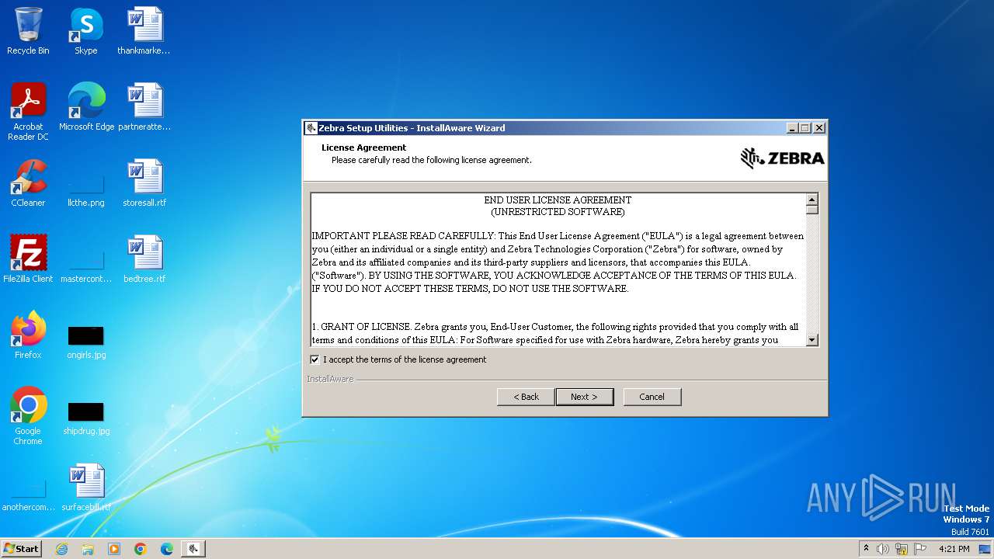This screenshot has width=994, height=559.
Task: Open the Windows Start menu
Action: point(21,549)
